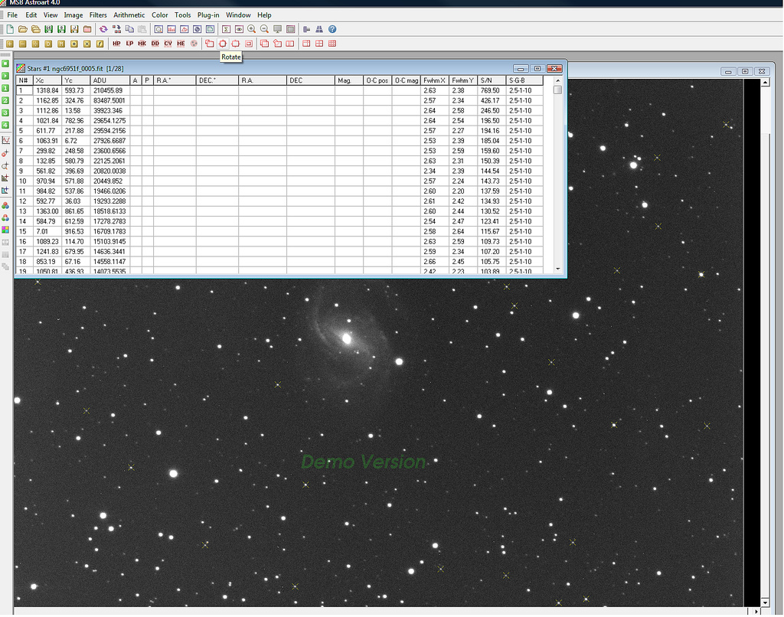
Task: Click the green play icon in sidebar
Action: [x=5, y=76]
